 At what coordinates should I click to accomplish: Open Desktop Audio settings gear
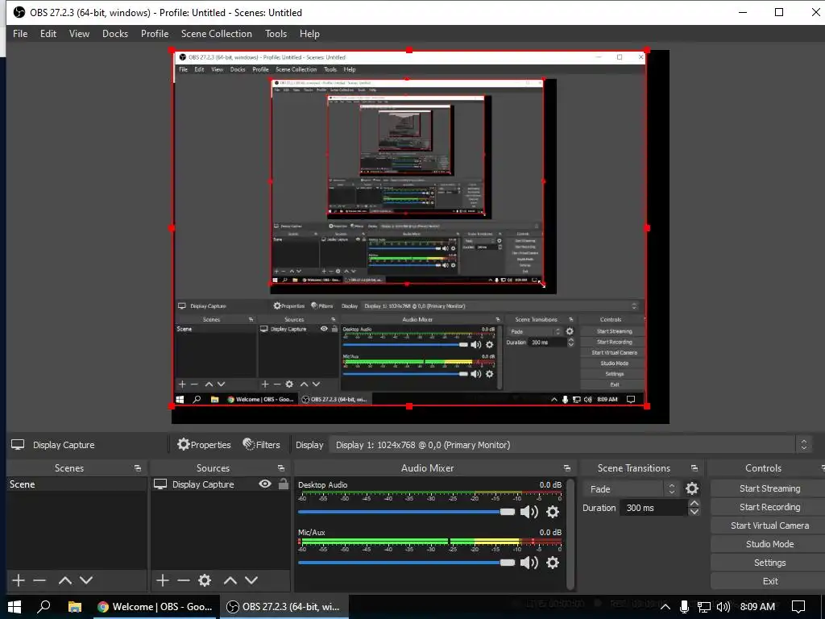(553, 512)
